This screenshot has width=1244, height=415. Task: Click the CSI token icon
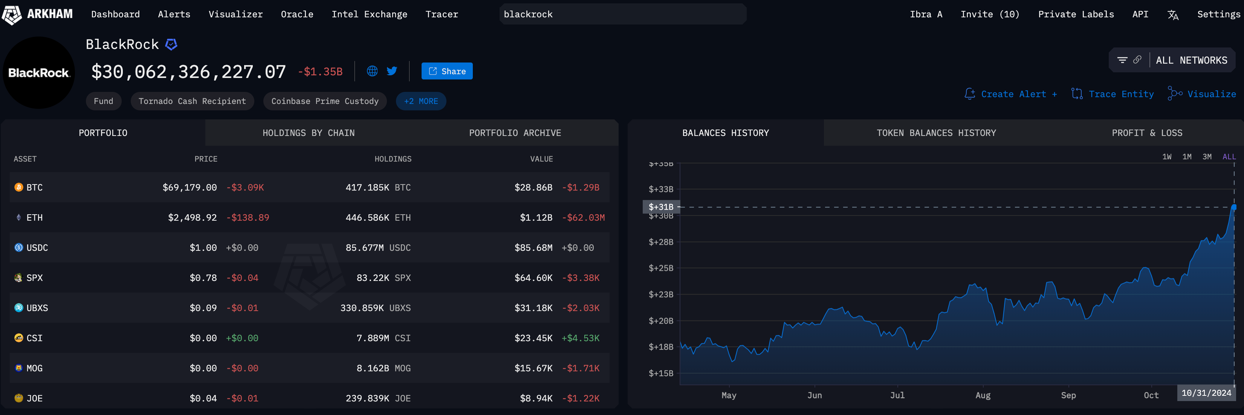[19, 338]
